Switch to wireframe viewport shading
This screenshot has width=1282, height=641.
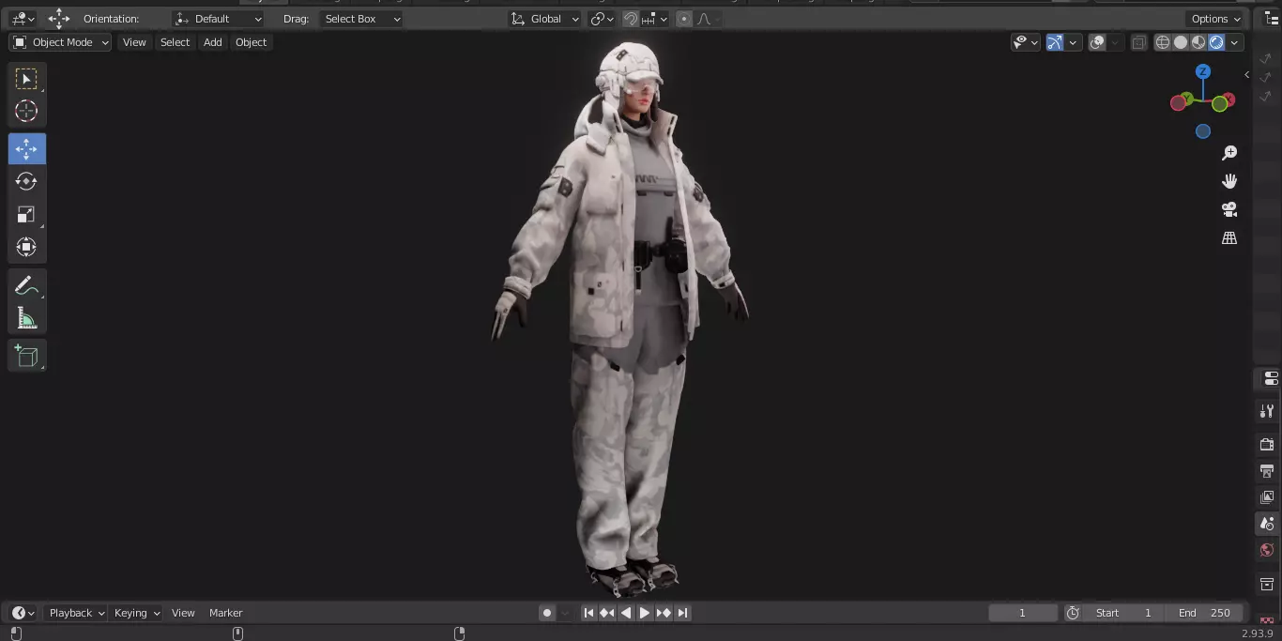click(x=1163, y=42)
